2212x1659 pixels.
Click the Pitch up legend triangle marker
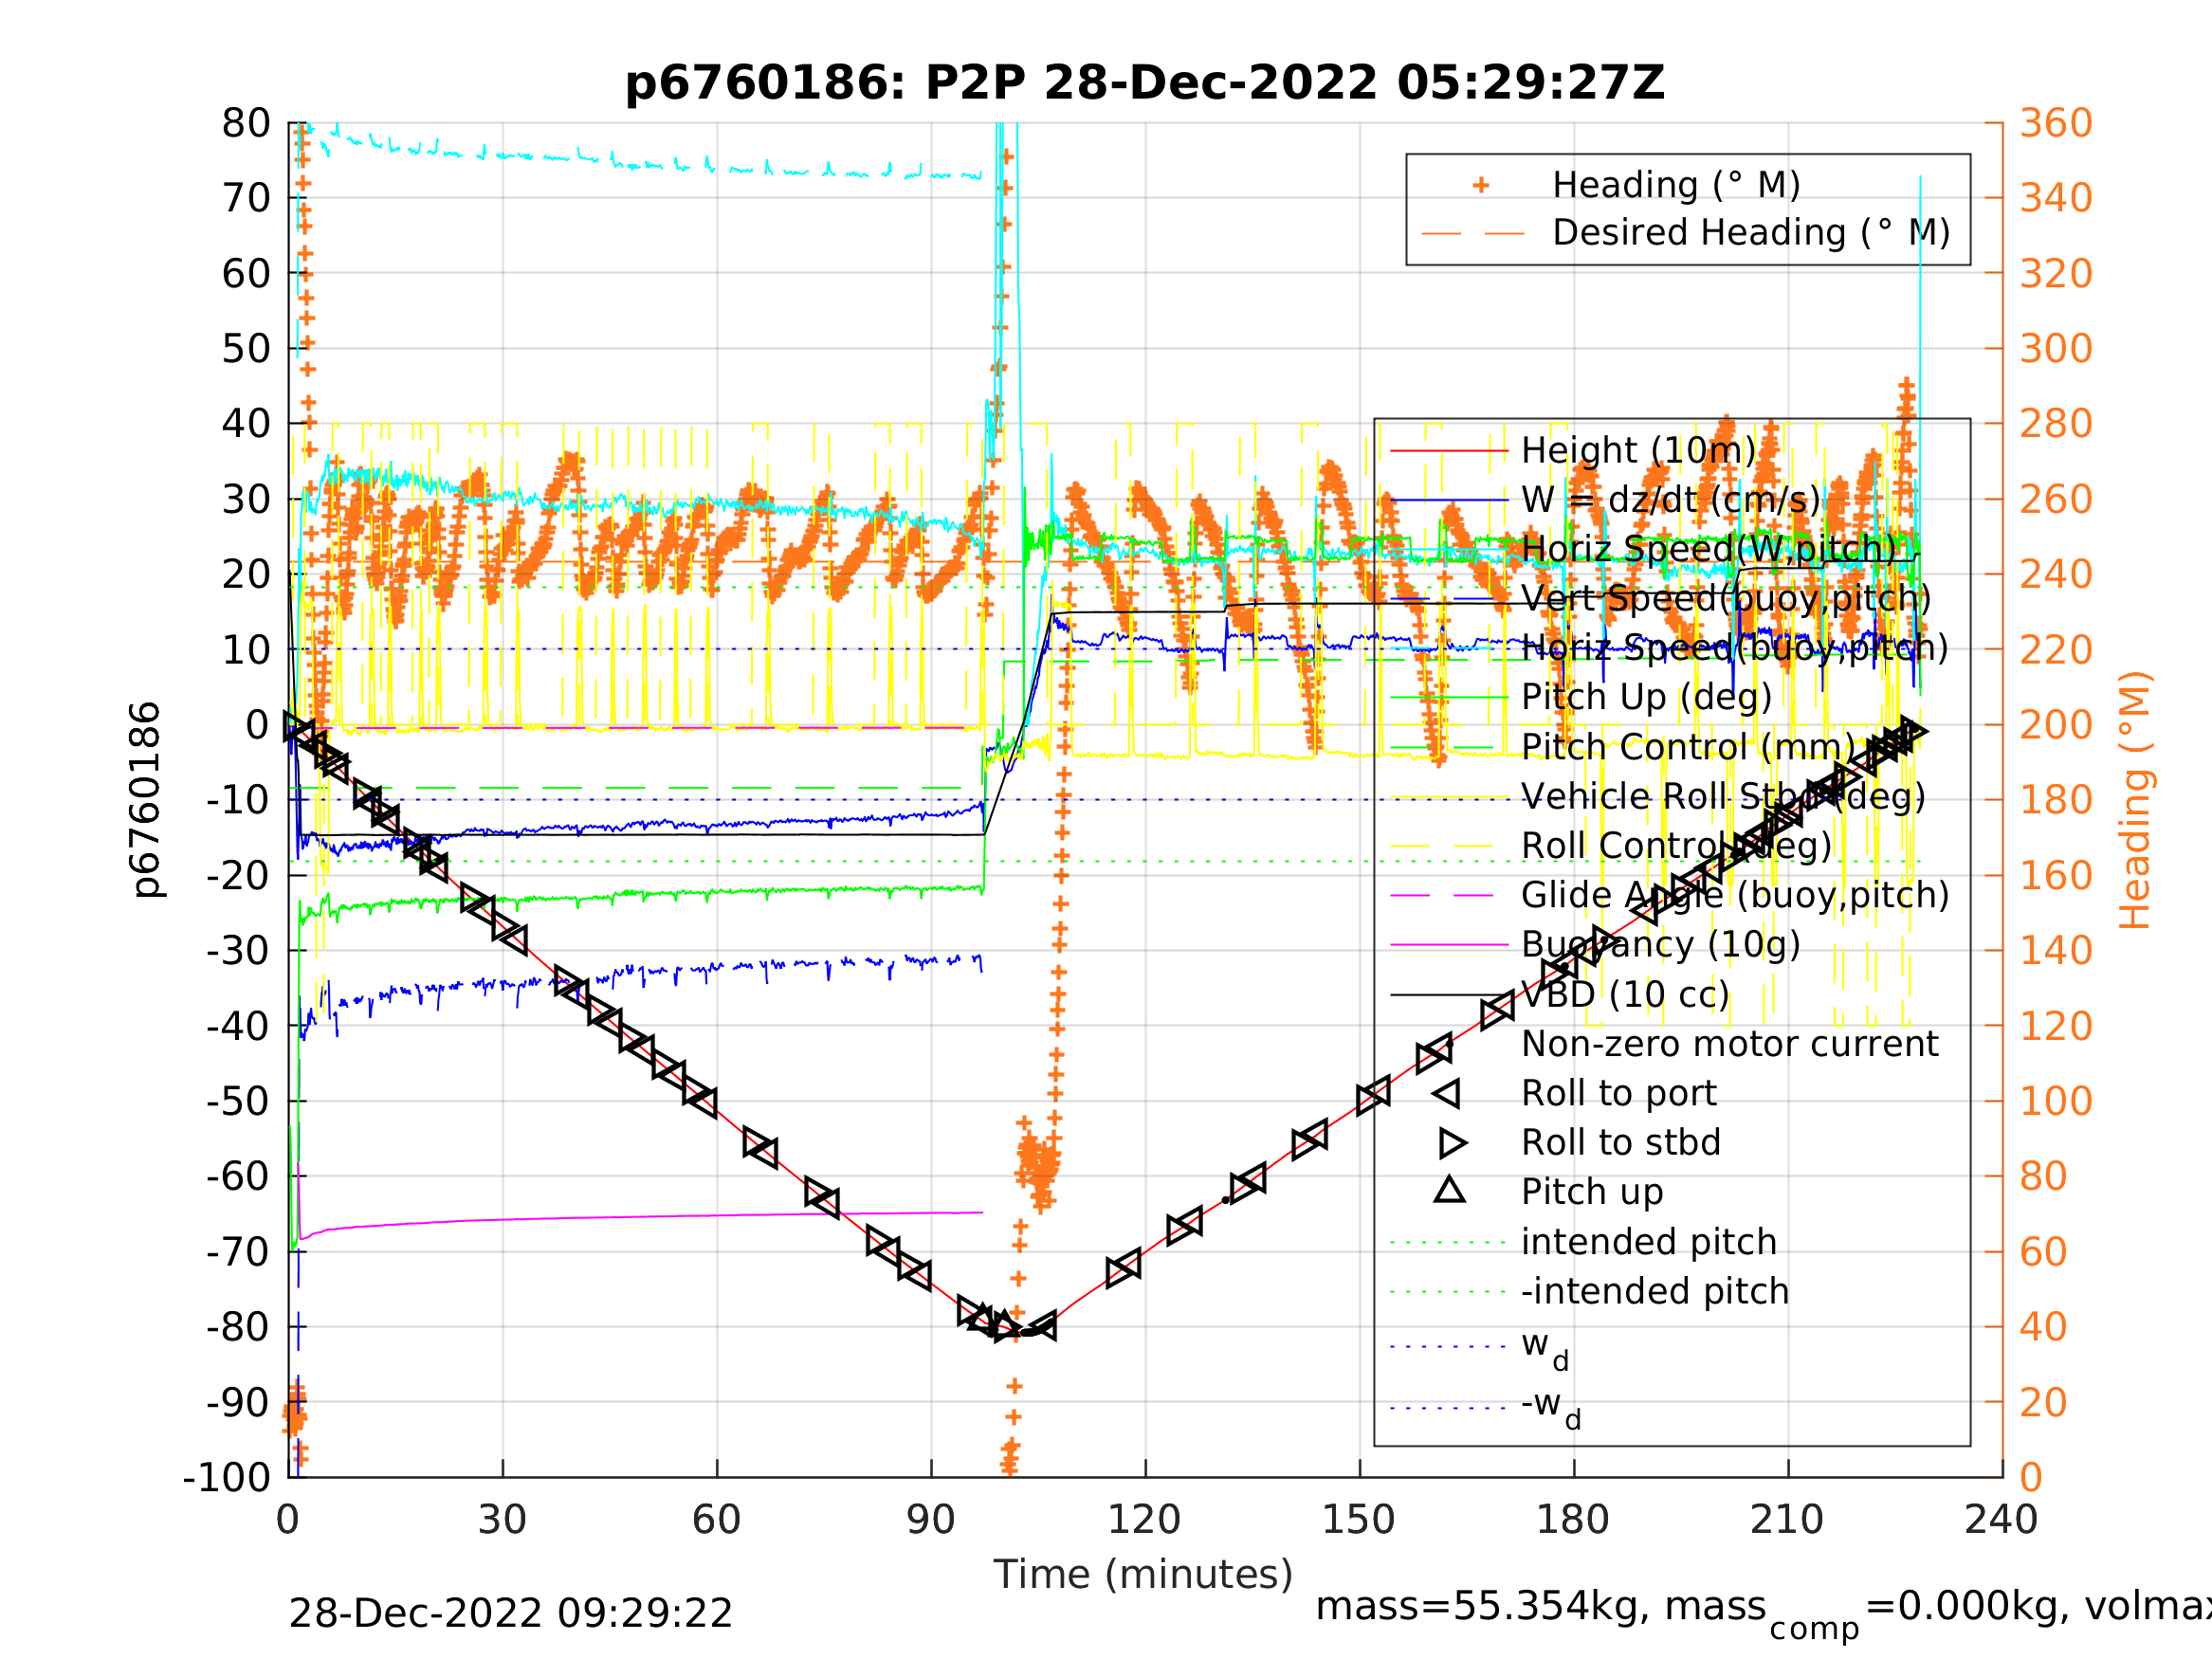point(1450,1190)
